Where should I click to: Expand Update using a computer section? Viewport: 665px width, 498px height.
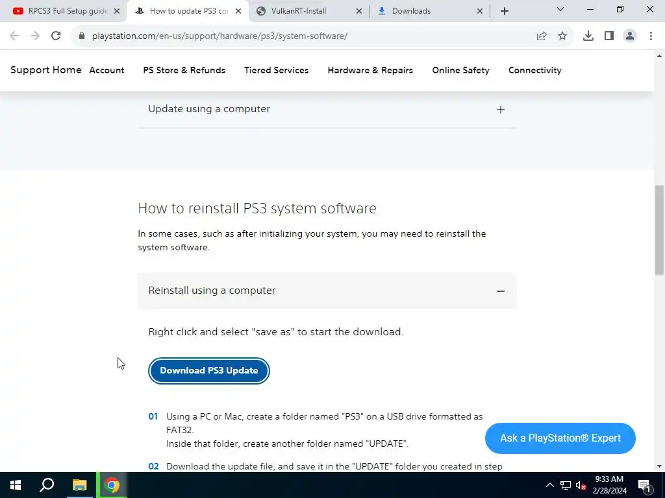327,109
